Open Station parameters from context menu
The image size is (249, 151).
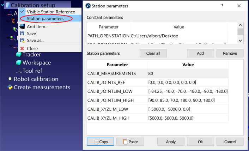45,19
